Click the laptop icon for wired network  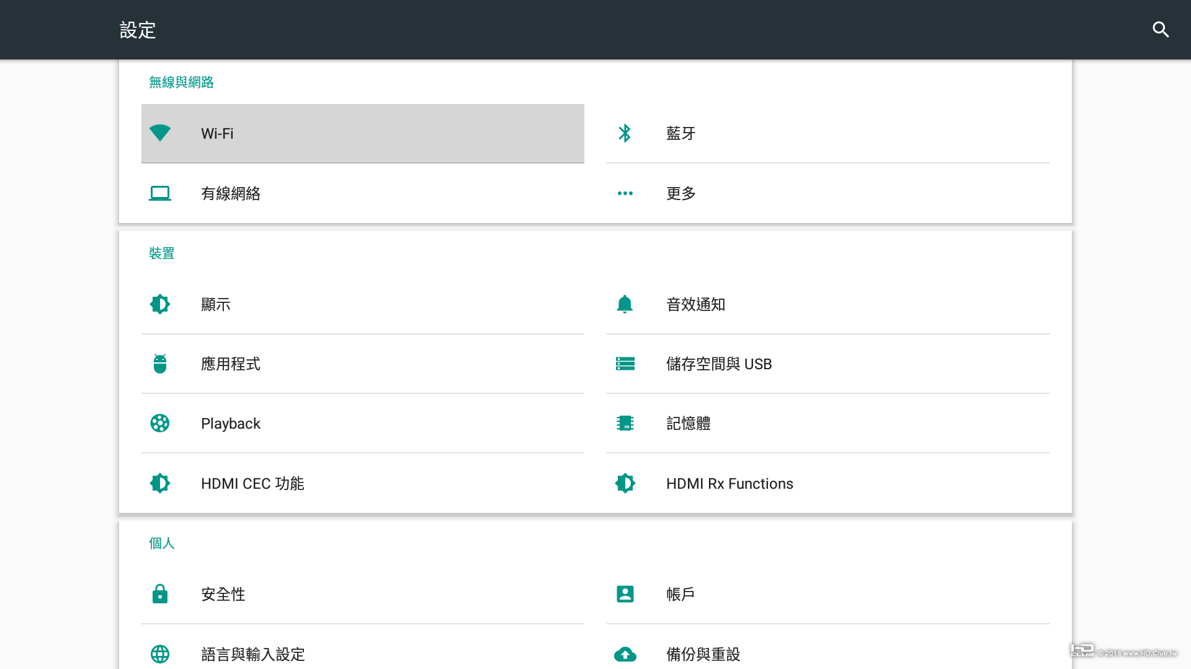[160, 193]
